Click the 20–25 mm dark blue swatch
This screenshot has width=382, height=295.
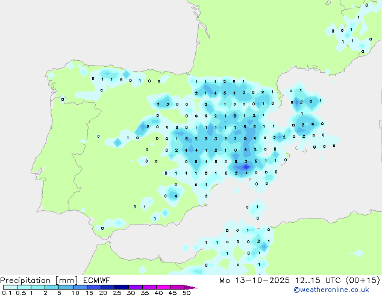107,287
